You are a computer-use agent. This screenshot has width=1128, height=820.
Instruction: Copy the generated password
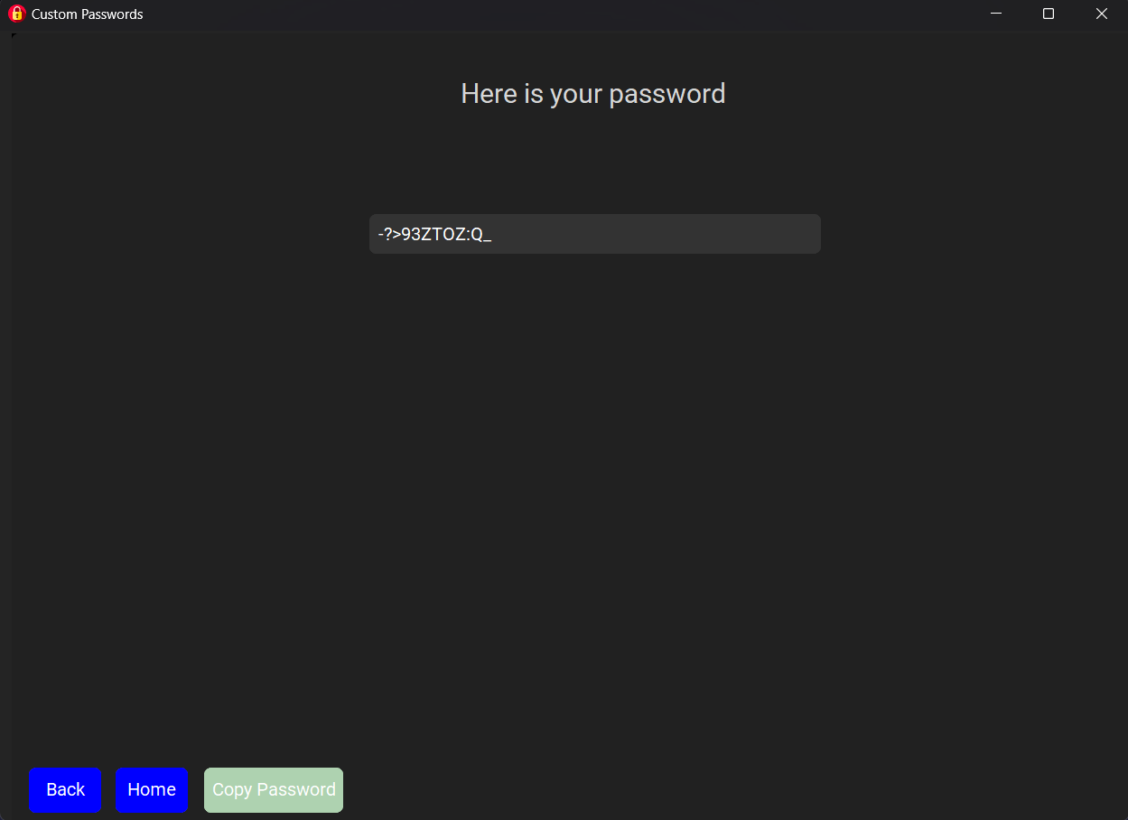coord(274,790)
